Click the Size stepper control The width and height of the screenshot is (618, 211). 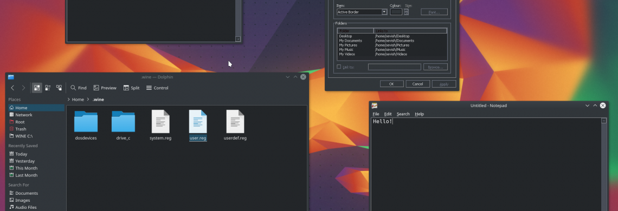pyautogui.click(x=407, y=12)
